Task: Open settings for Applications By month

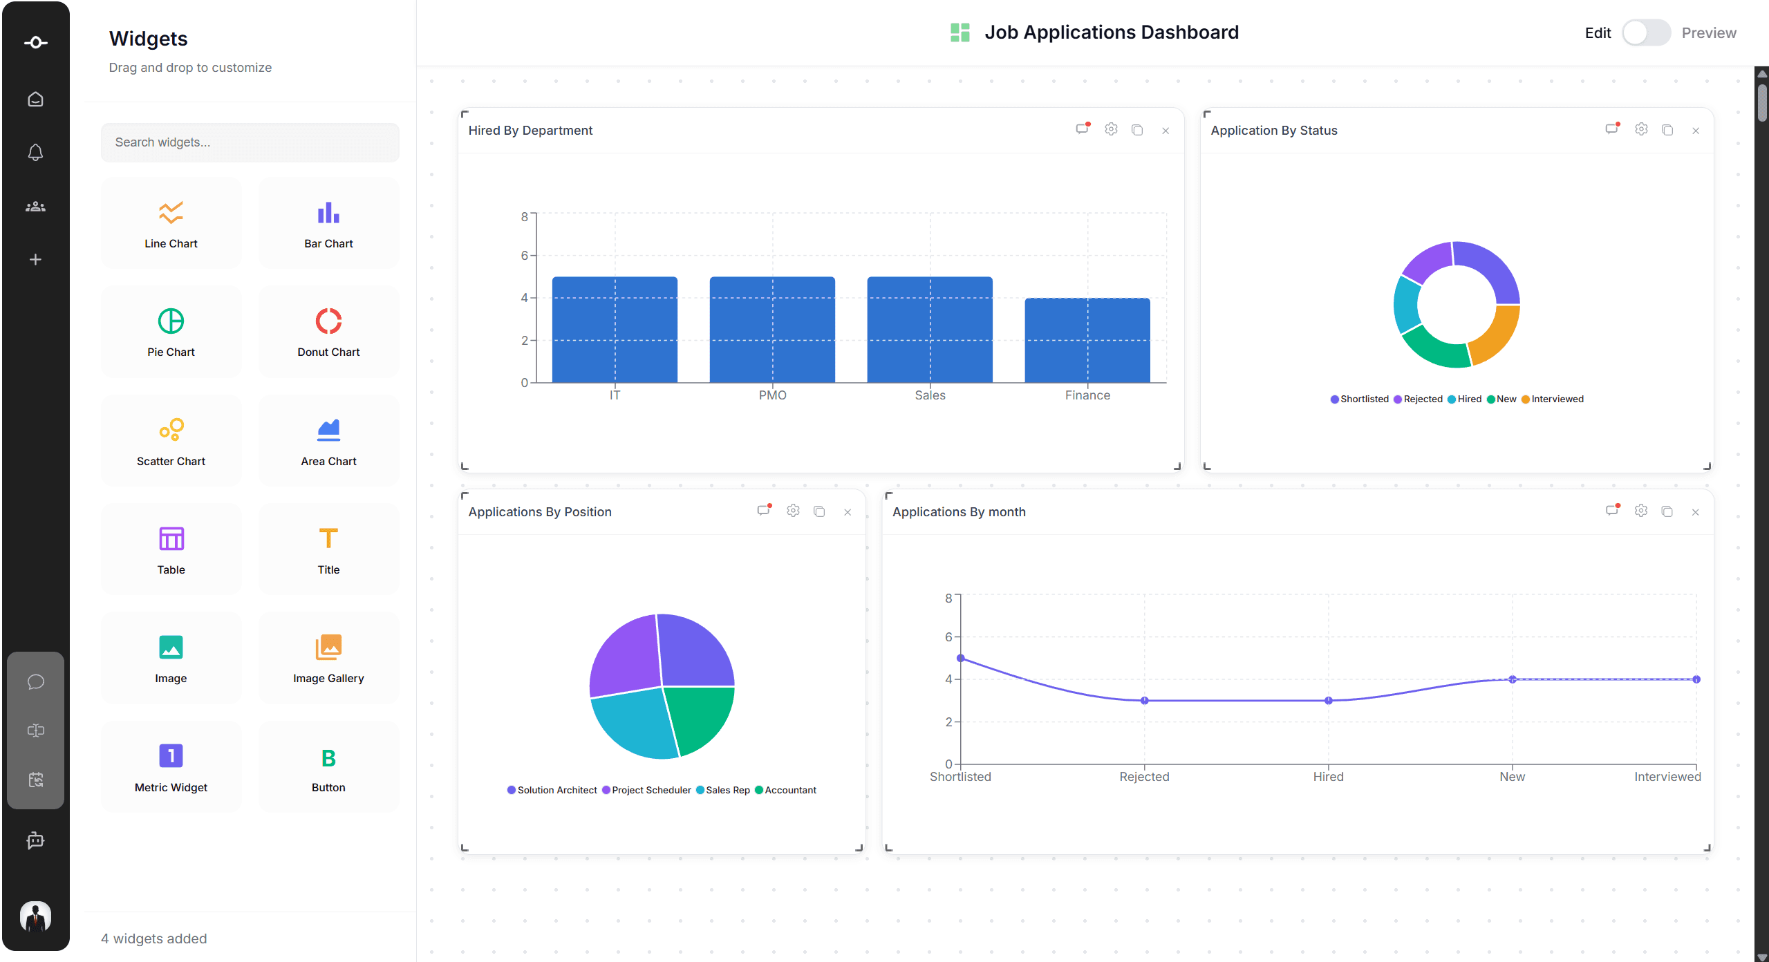Action: coord(1641,511)
